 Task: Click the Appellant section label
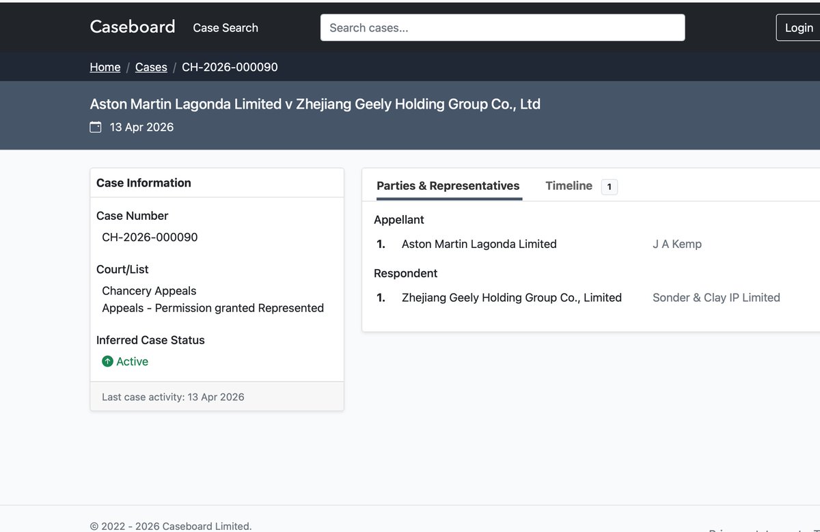(399, 219)
